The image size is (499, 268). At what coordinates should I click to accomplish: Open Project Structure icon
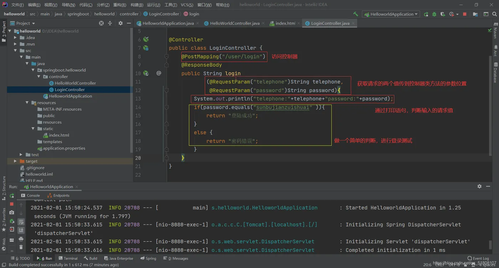point(475,14)
